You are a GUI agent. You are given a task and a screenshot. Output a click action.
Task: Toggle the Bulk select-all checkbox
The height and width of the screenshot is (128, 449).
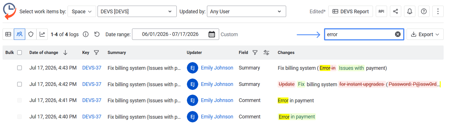tap(20, 53)
